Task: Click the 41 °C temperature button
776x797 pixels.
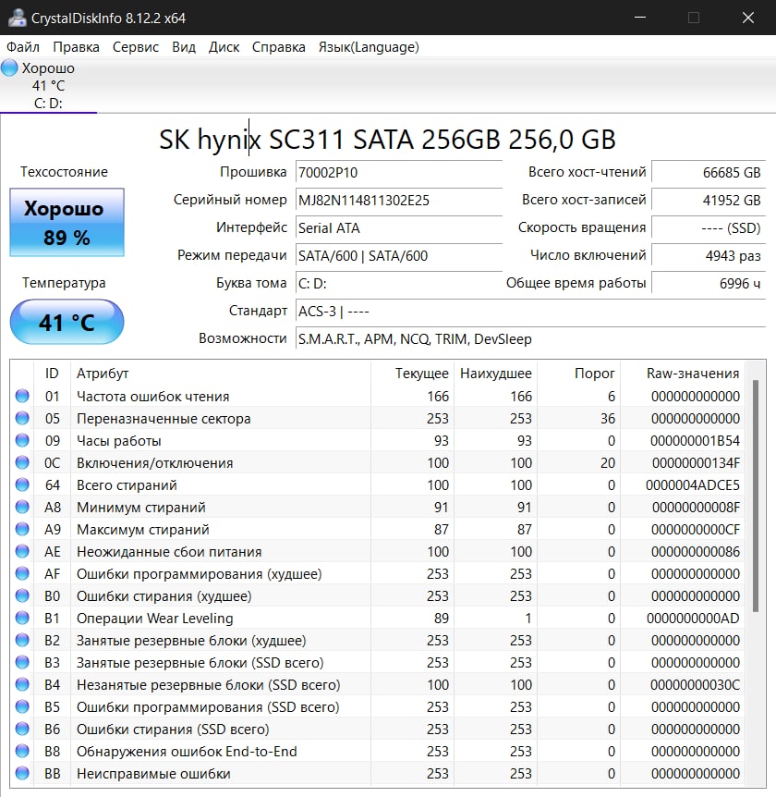Action: (x=67, y=322)
